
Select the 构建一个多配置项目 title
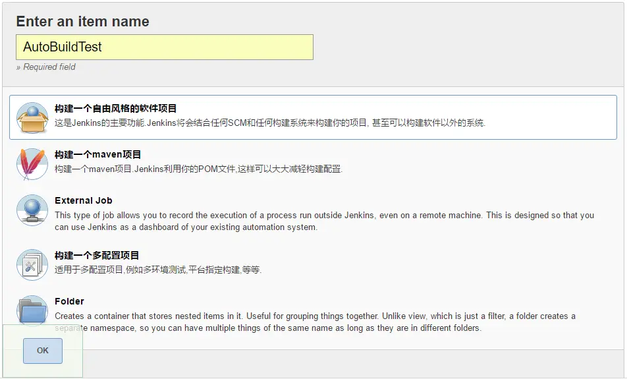click(97, 255)
